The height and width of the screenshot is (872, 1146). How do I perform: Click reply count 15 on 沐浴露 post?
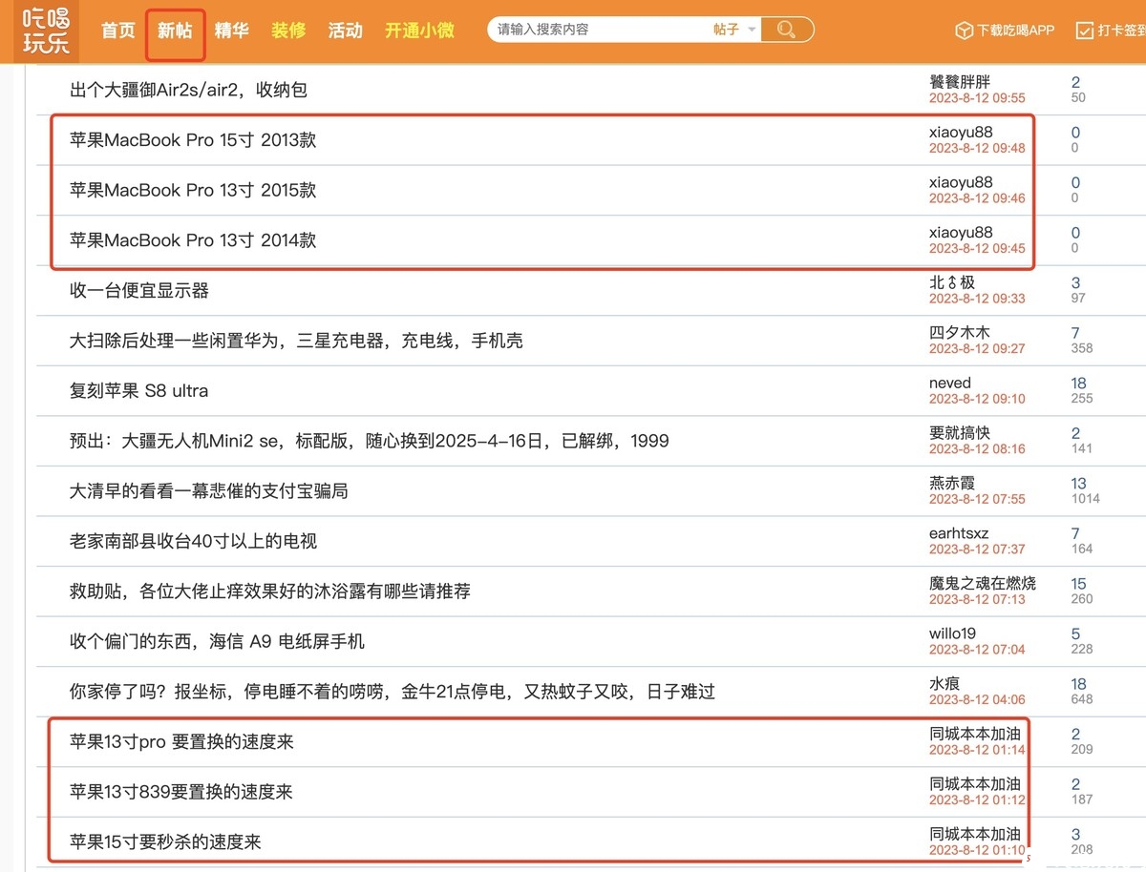point(1078,584)
